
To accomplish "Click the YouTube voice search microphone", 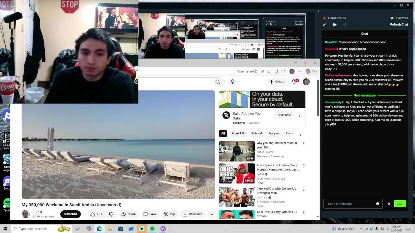I will click(x=232, y=82).
